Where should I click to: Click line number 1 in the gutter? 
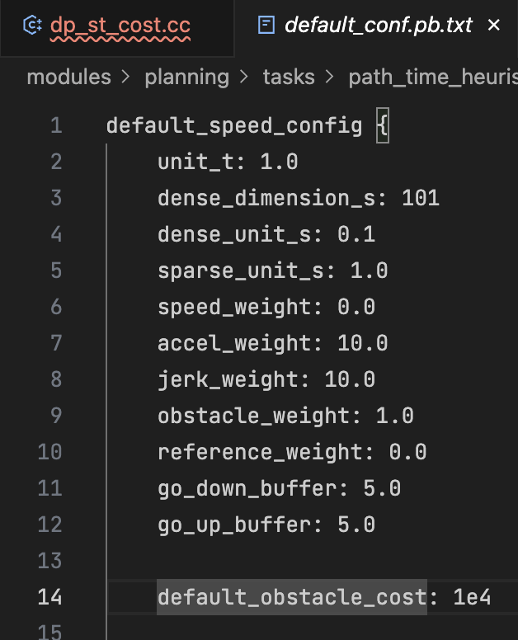(x=56, y=126)
